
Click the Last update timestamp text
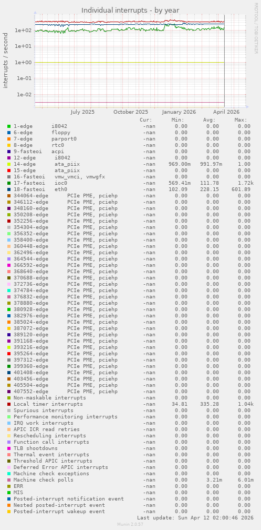click(195, 517)
